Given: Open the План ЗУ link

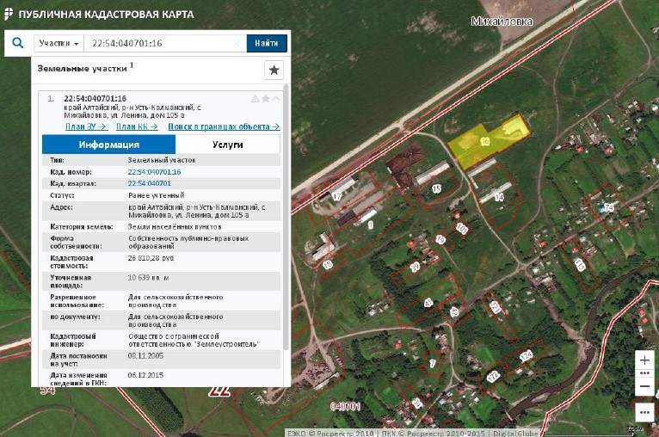Looking at the screenshot, I should click(85, 126).
